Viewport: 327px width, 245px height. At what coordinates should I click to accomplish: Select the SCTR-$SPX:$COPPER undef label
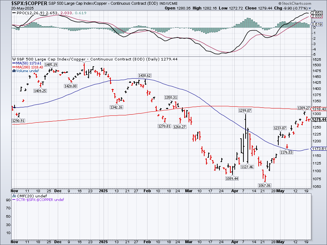pyautogui.click(x=39, y=199)
